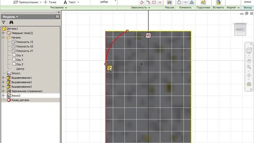This screenshot has width=254, height=143.
Task: Click the Выдавливание1 extrusion icon
Action: 9,78
